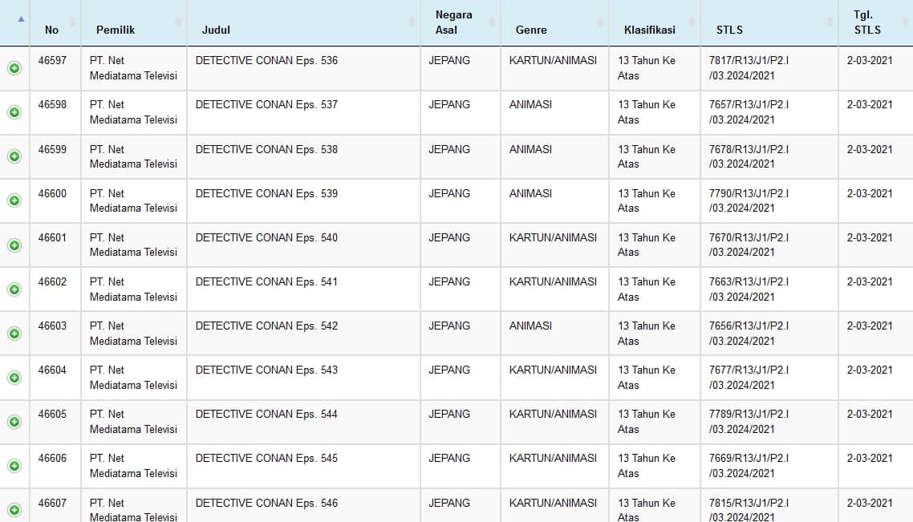Expand the 46602 row using plus icon
Screen dimensions: 913x522
pyautogui.click(x=14, y=289)
